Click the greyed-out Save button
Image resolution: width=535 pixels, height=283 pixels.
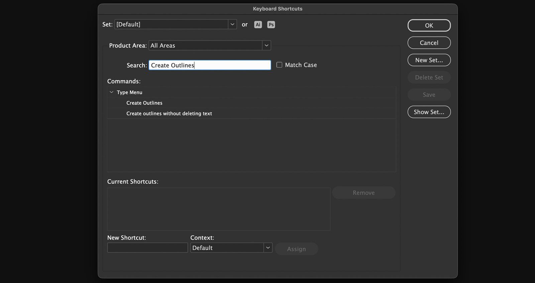[429, 95]
